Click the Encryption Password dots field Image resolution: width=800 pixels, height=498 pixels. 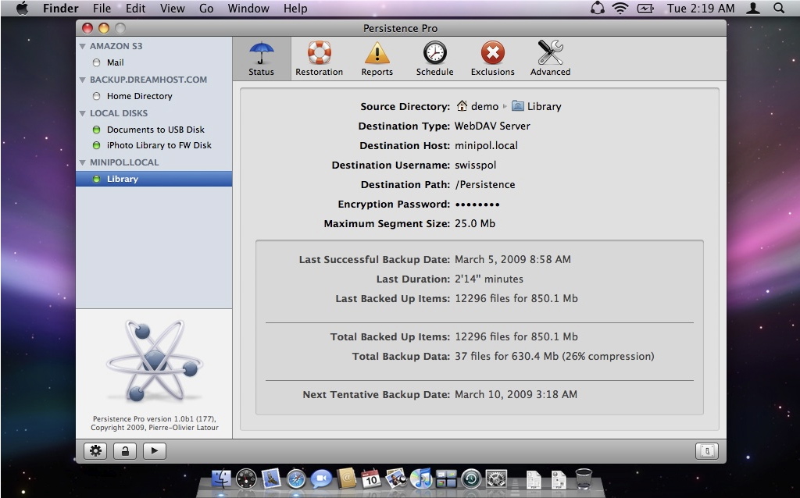pyautogui.click(x=477, y=205)
